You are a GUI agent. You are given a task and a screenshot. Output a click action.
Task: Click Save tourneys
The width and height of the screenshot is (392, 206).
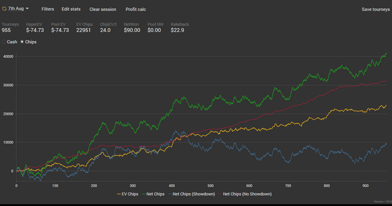[376, 9]
